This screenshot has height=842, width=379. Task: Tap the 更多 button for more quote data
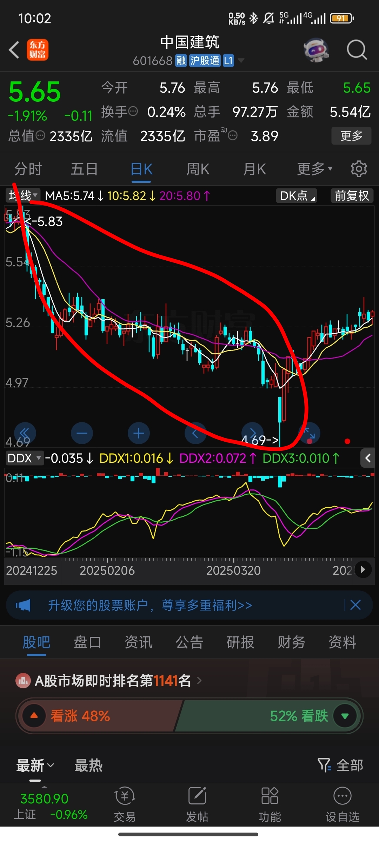click(x=351, y=136)
